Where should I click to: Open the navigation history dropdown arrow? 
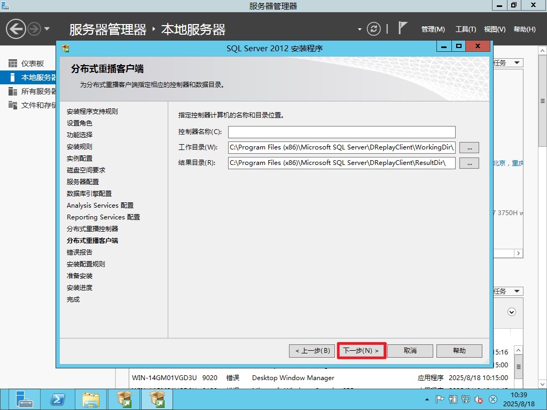click(x=47, y=29)
